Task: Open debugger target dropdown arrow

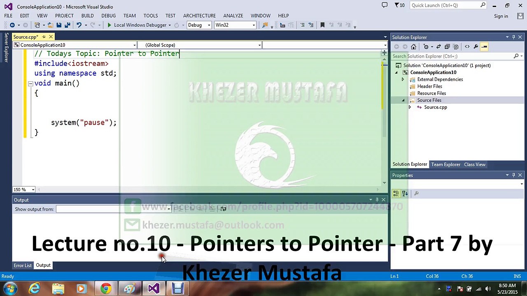Action: click(x=170, y=25)
